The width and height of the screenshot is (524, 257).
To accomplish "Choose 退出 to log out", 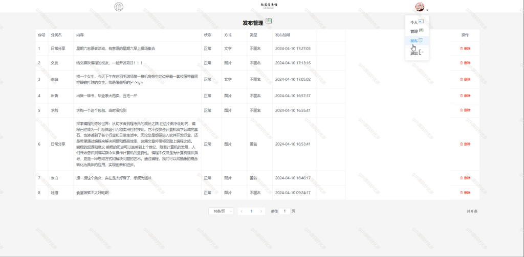I will point(417,53).
